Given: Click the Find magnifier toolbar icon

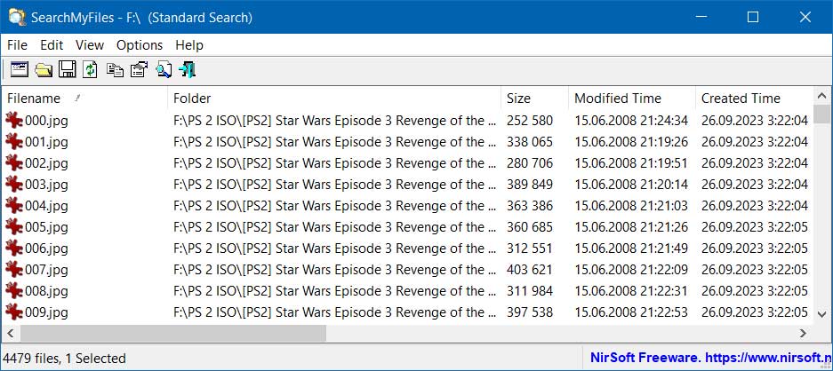Looking at the screenshot, I should [163, 69].
